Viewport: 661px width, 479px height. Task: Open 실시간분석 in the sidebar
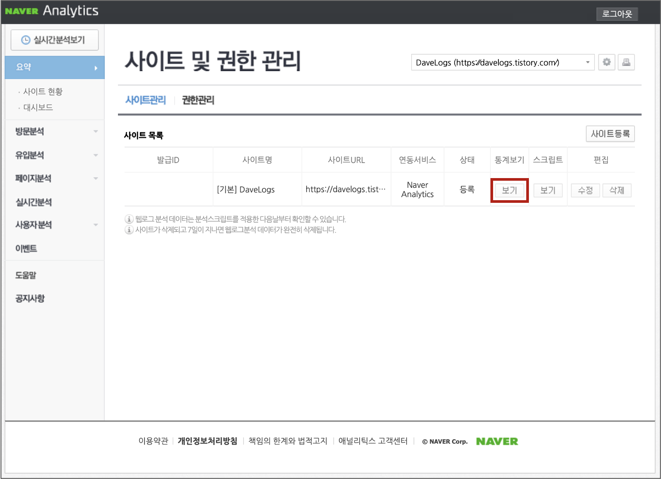pos(34,202)
